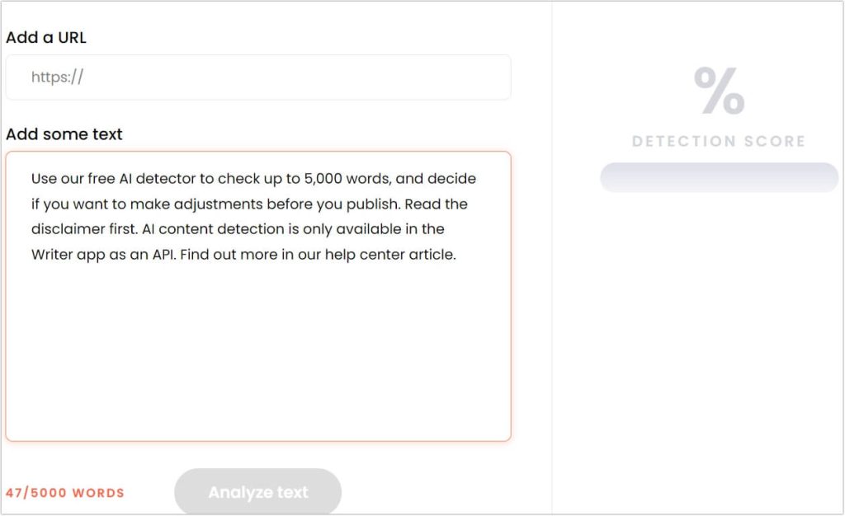Select the Add a URL label
The image size is (845, 516).
(x=46, y=37)
